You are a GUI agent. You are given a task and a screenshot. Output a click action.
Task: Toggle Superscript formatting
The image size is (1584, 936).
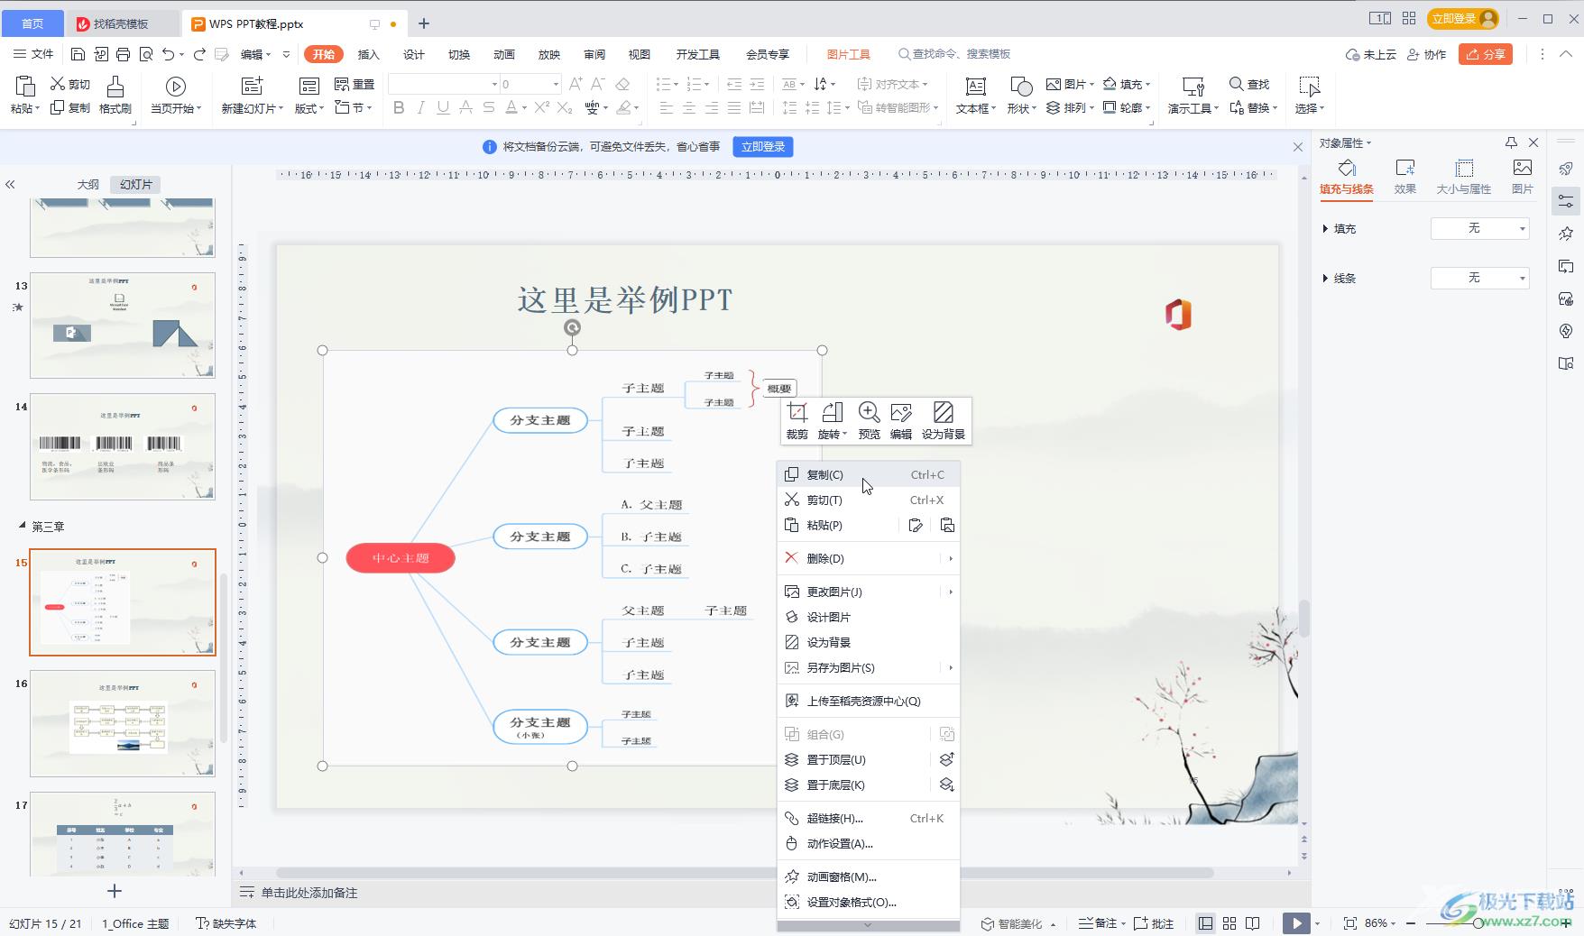point(542,107)
